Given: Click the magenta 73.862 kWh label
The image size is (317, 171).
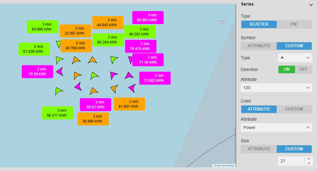Looking at the screenshot, I should (155, 78).
